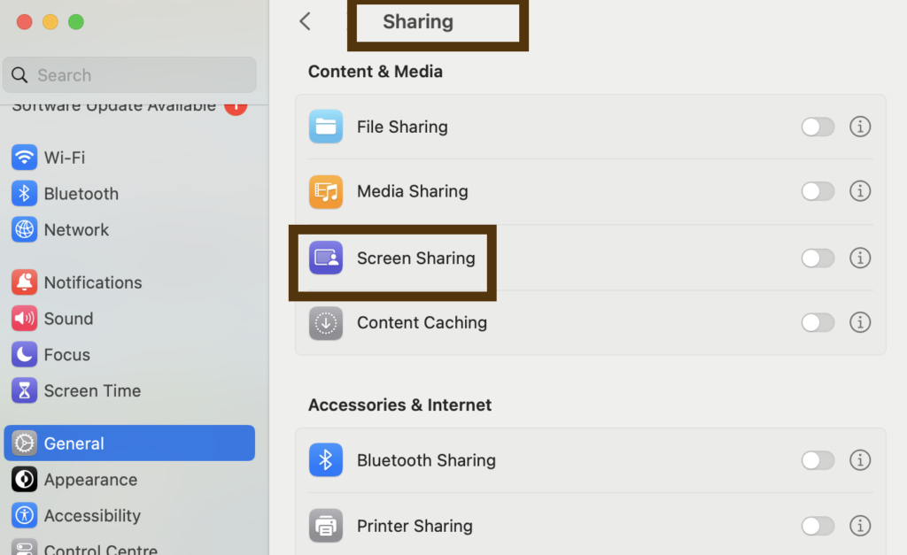
Task: Select General in the sidebar
Action: 74,443
